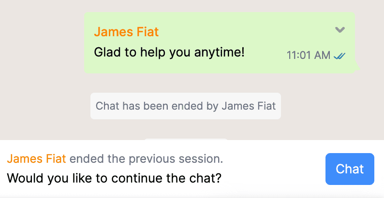Click the green message bubble's tail
The width and height of the screenshot is (384, 198).
tap(357, 67)
